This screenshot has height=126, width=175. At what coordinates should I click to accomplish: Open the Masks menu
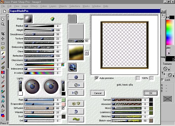click(86, 6)
